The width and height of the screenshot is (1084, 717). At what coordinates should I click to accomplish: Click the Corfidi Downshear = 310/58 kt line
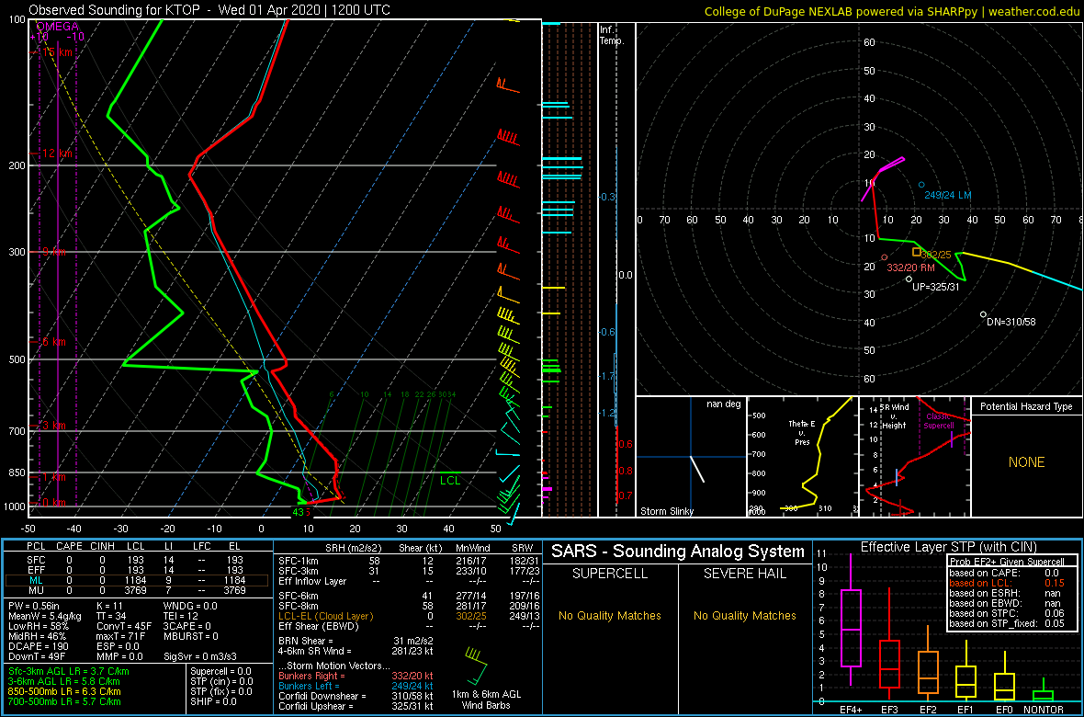pos(356,696)
